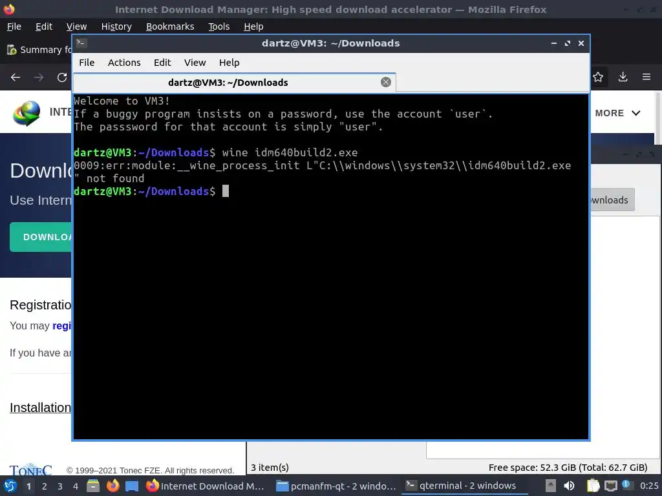Reload the Firefox page
Viewport: 662px width, 496px height.
tap(62, 77)
